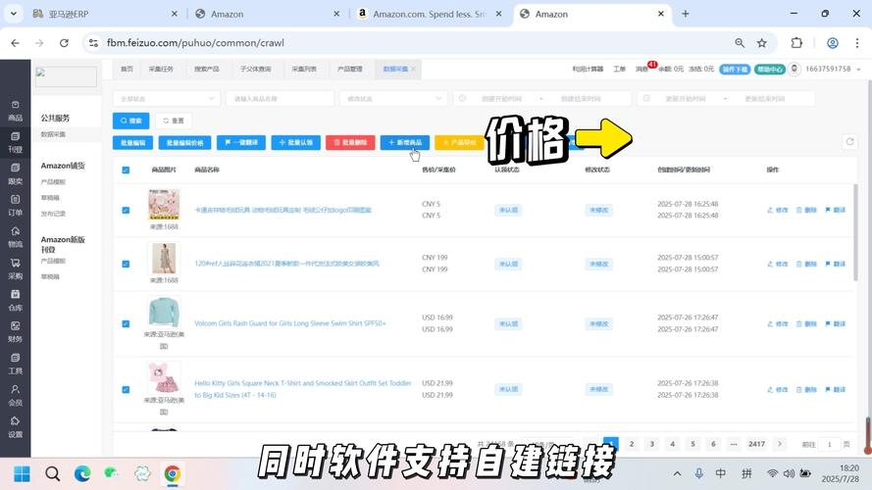The height and width of the screenshot is (490, 872).
Task: Uncheck the Hello Kitty outfit row checkbox
Action: pyautogui.click(x=126, y=389)
